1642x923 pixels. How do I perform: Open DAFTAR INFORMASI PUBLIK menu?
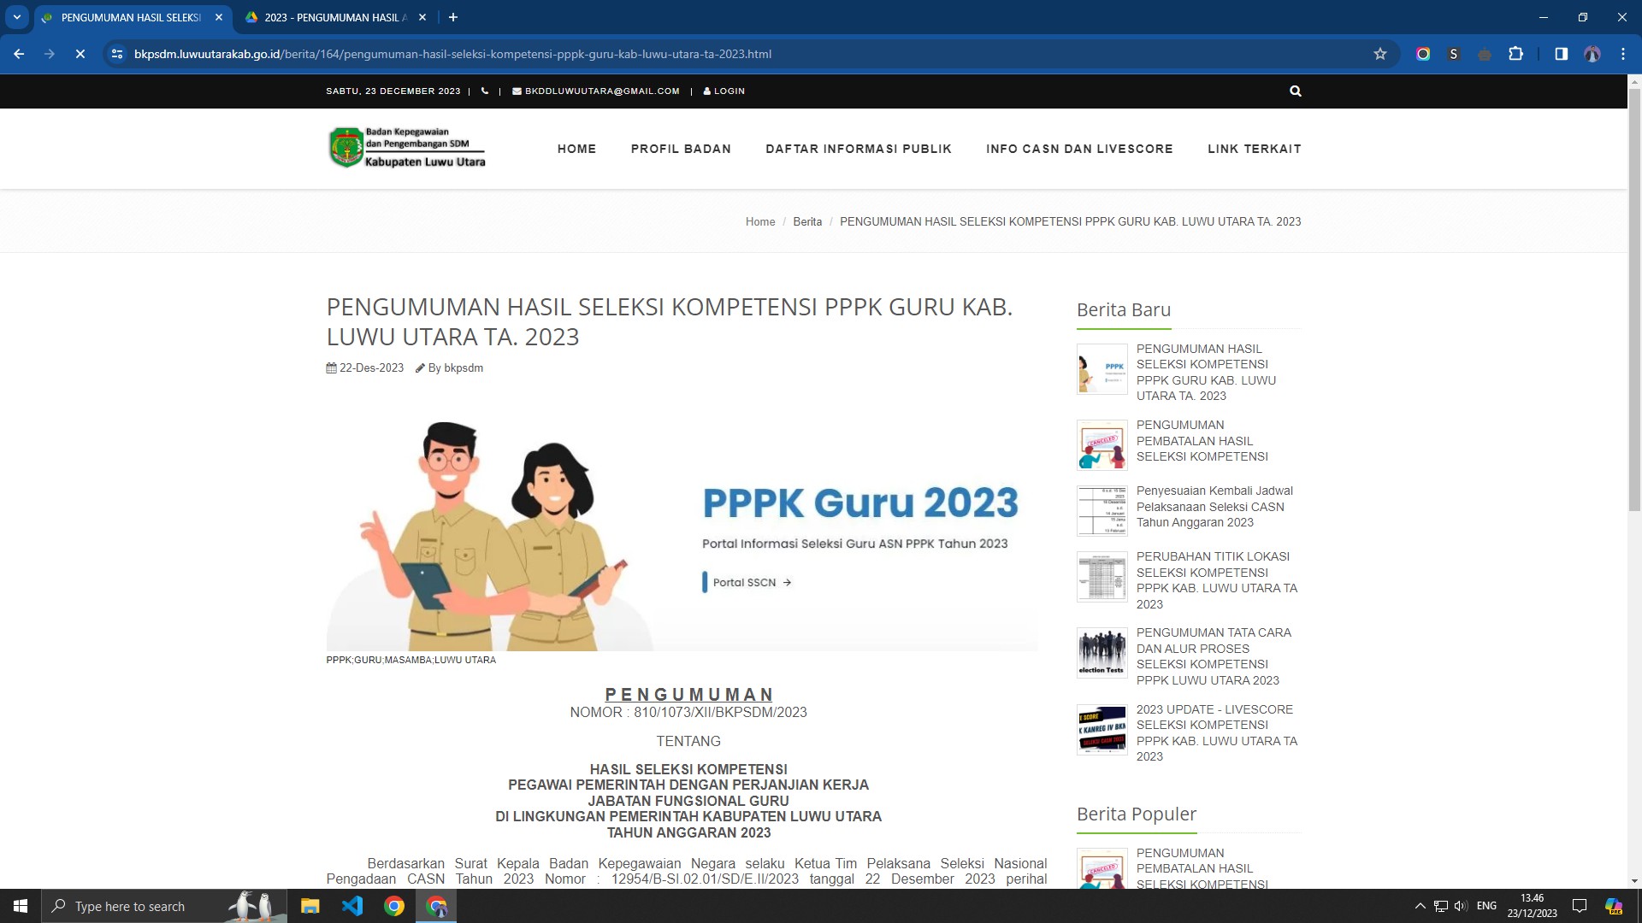coord(859,149)
